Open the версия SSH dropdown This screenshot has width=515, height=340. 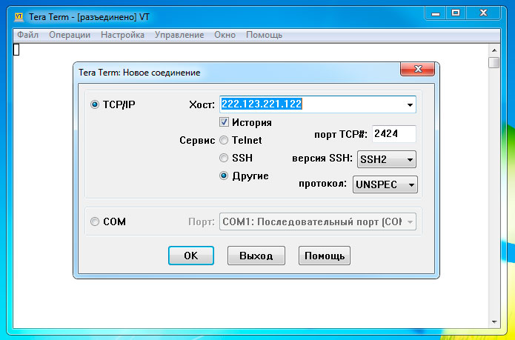[x=409, y=159]
